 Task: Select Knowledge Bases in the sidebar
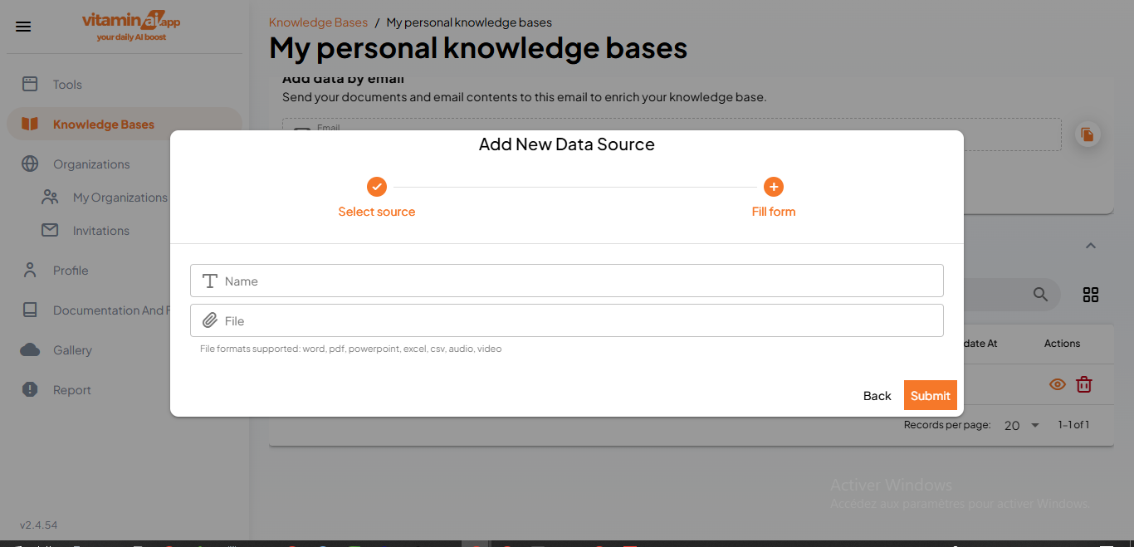pos(103,124)
